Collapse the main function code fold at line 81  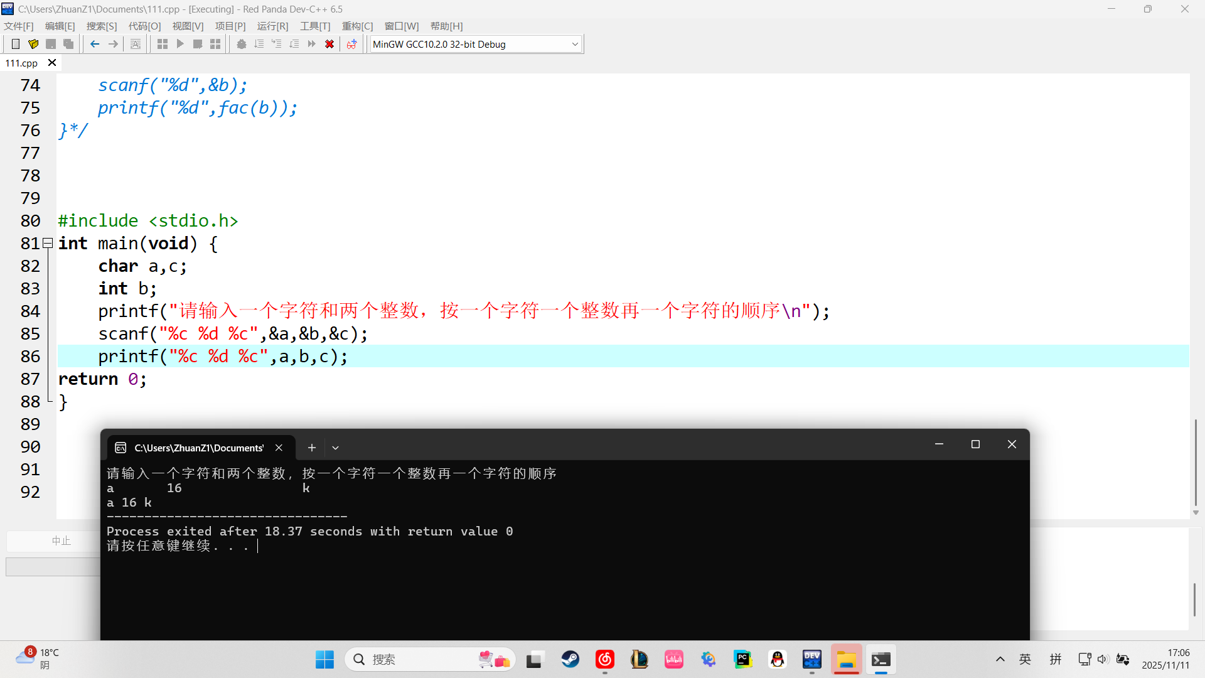coord(48,243)
